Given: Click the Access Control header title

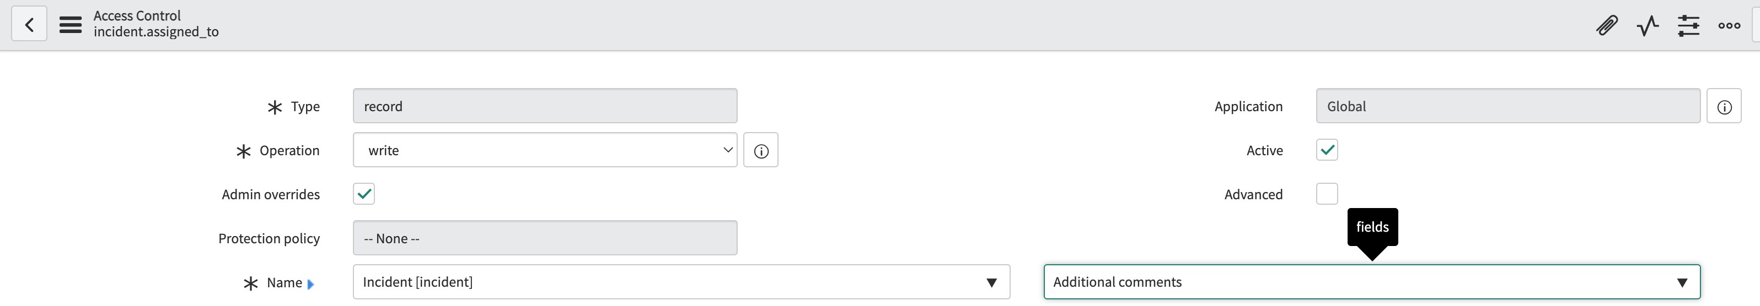Looking at the screenshot, I should [137, 15].
